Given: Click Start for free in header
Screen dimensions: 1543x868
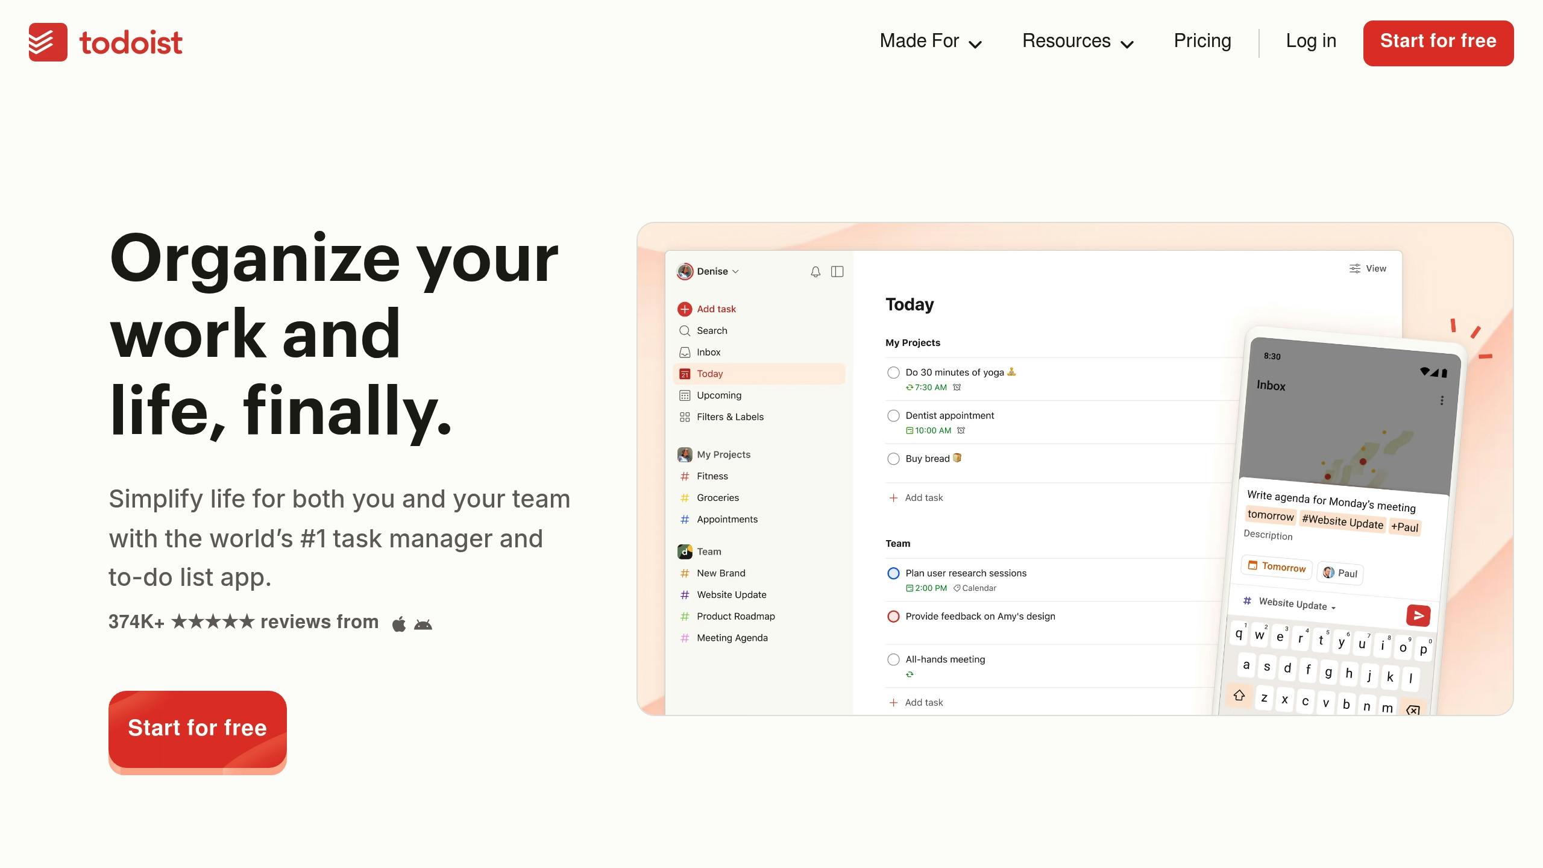Looking at the screenshot, I should point(1438,43).
